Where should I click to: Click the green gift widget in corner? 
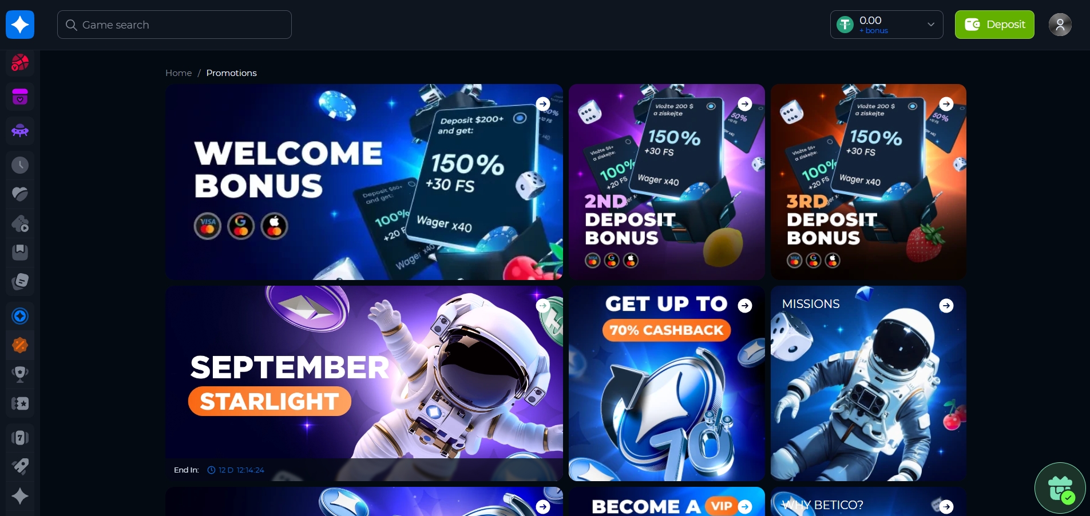click(x=1060, y=488)
